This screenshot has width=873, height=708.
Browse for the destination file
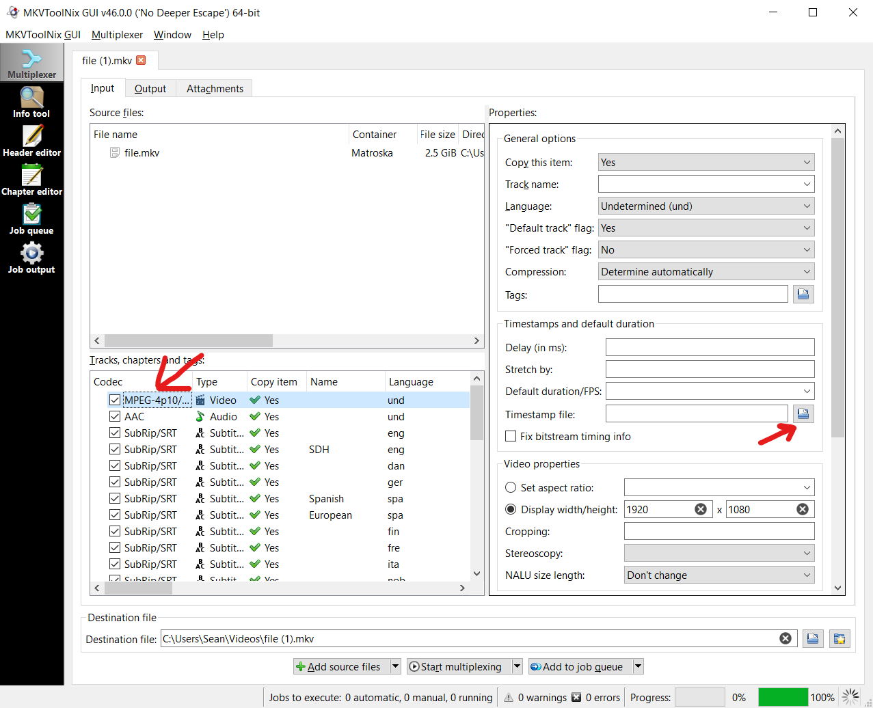[813, 638]
